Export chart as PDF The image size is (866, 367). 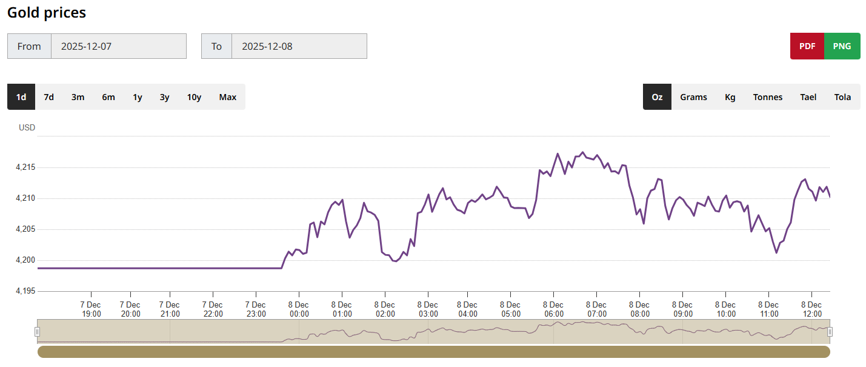coord(807,46)
